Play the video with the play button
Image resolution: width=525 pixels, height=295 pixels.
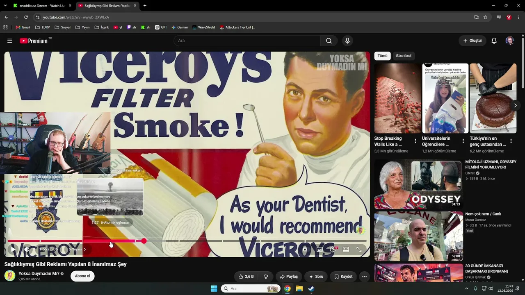pyautogui.click(x=13, y=249)
